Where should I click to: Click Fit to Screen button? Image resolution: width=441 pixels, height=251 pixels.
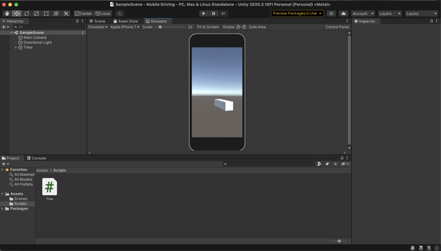pos(208,27)
